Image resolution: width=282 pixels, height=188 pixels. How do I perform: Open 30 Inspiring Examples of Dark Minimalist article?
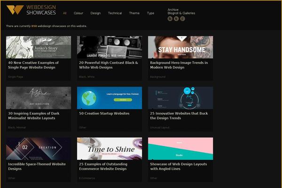pyautogui.click(x=34, y=116)
